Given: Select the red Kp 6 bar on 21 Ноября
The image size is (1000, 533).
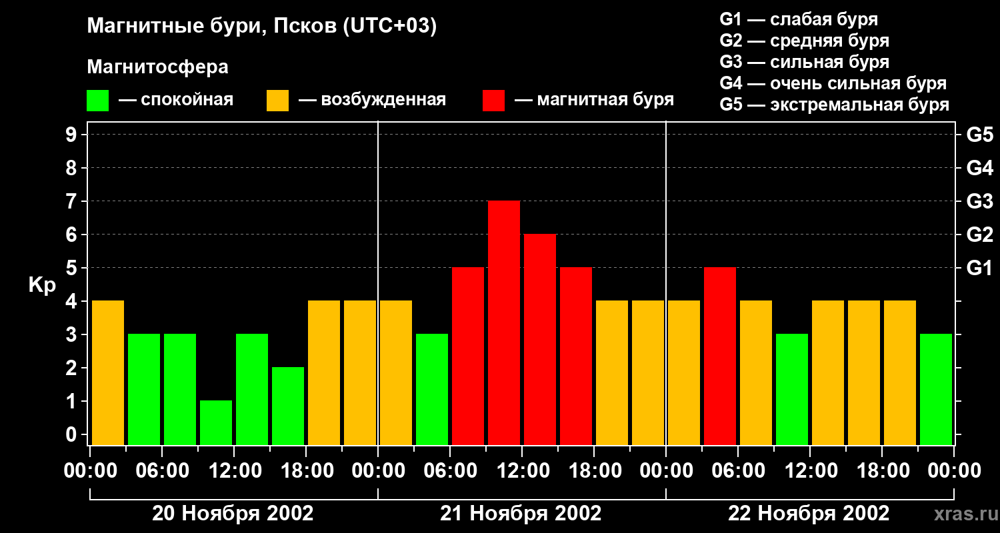Looking at the screenshot, I should coord(540,339).
